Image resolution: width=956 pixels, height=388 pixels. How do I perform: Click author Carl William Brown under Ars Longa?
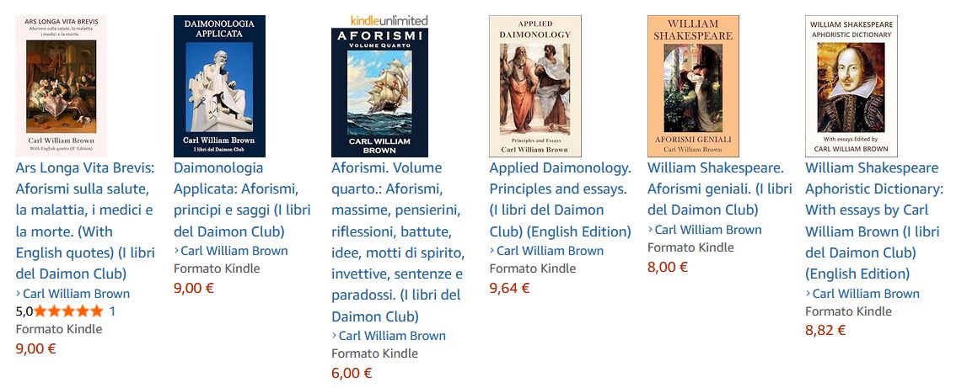(76, 294)
